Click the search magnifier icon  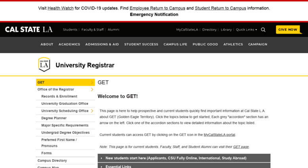coord(263,30)
